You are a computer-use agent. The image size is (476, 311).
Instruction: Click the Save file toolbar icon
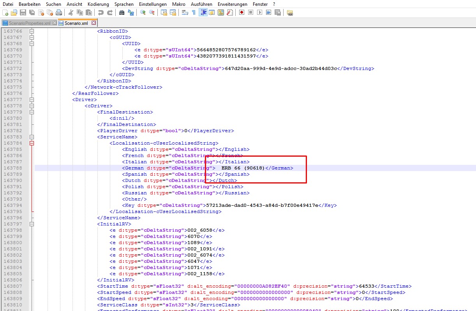point(23,12)
